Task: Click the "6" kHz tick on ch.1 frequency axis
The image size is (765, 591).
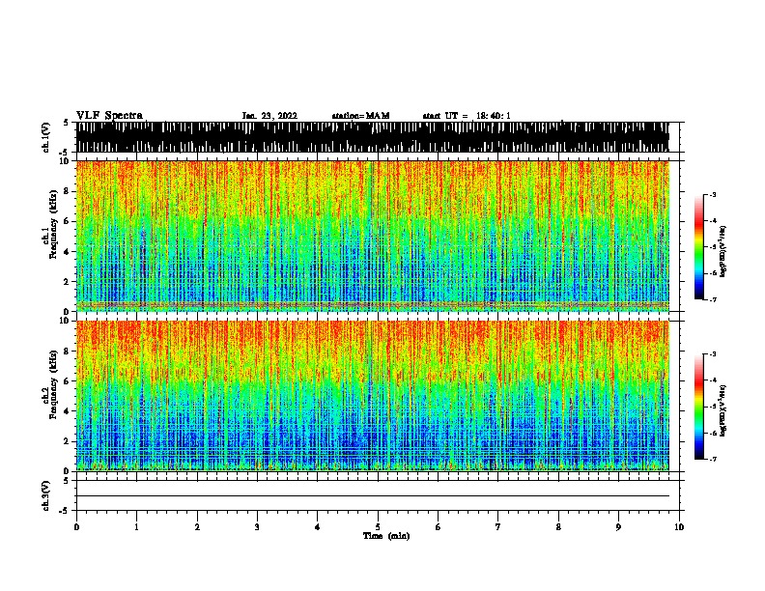Action: tap(67, 221)
